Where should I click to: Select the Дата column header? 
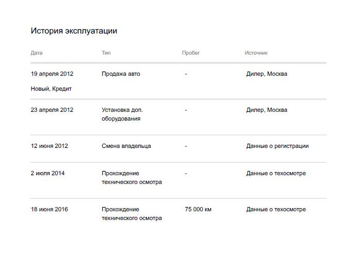click(37, 53)
